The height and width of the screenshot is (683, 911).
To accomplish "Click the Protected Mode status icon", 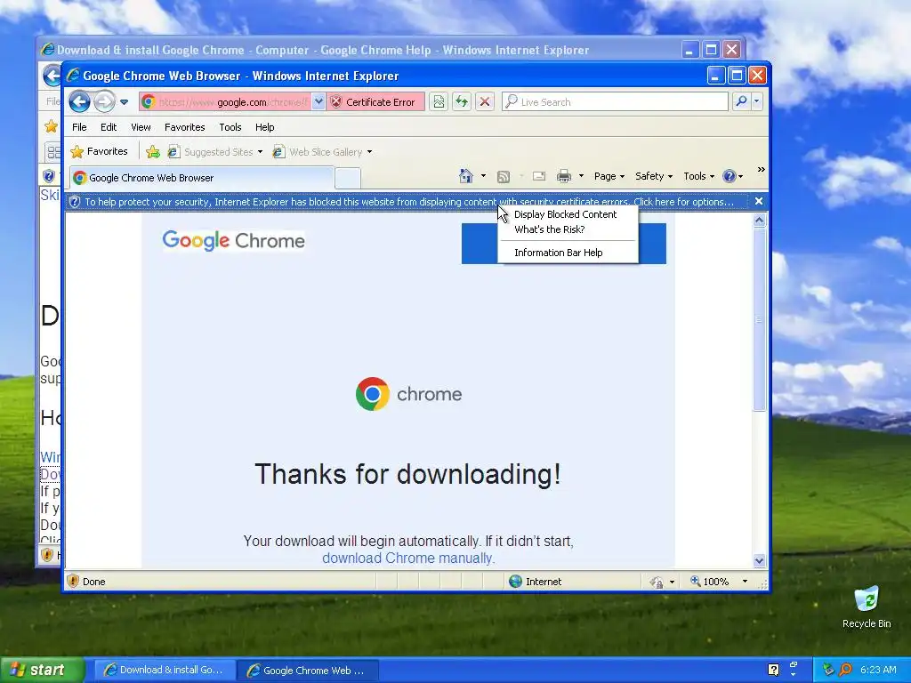I will 657,582.
